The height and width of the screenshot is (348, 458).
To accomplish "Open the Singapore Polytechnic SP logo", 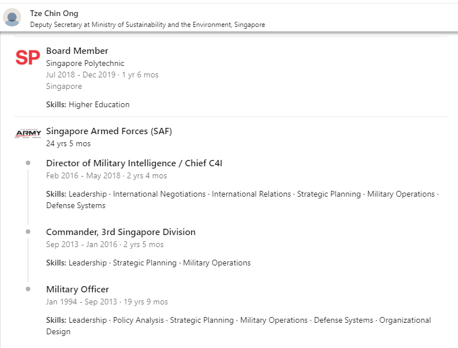I will (x=27, y=57).
